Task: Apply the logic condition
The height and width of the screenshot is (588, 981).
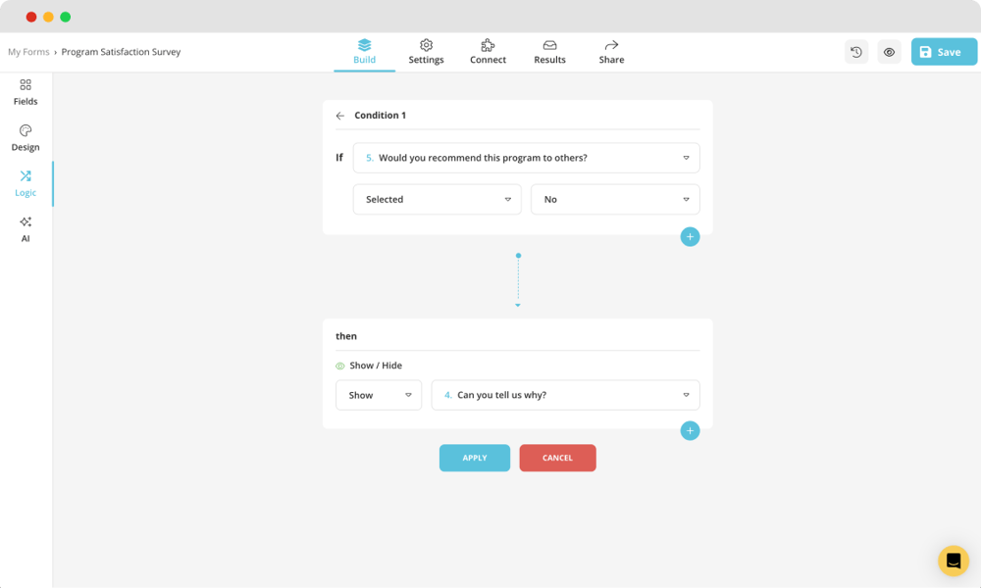Action: 474,458
